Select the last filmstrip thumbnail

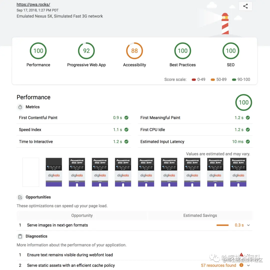coord(238,172)
